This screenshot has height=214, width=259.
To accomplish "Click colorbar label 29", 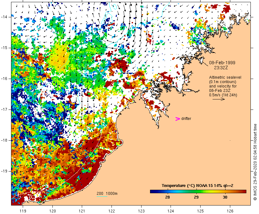I will pos(196,197).
